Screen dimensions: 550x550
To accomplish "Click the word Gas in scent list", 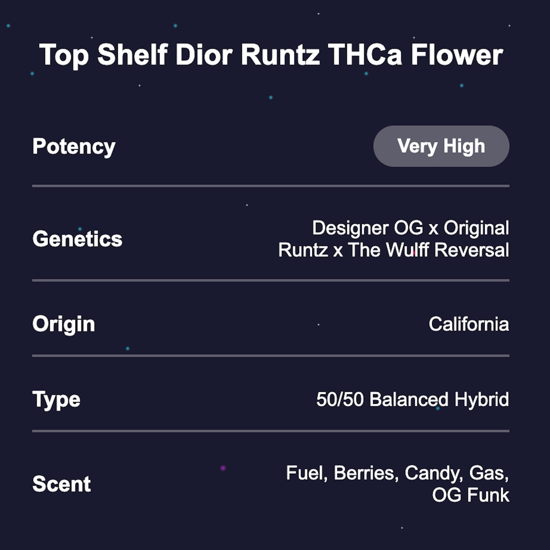I will pyautogui.click(x=488, y=473).
